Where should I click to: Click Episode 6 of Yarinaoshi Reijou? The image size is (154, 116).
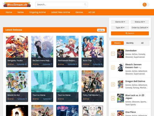point(72,64)
